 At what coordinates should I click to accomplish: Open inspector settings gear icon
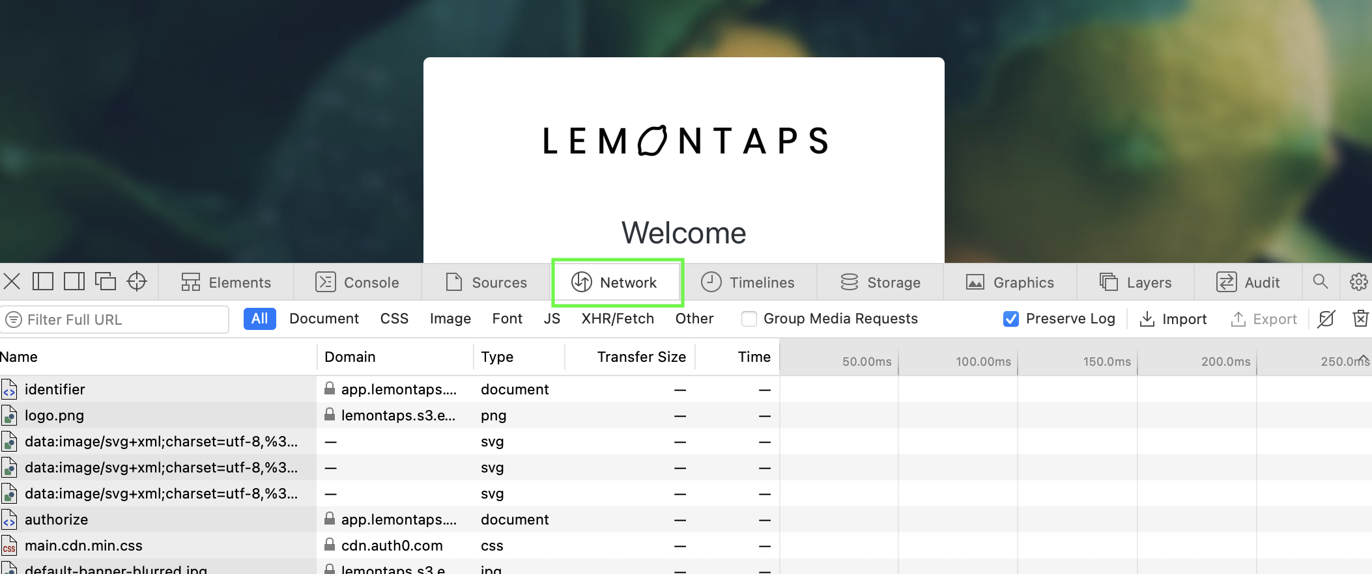1358,282
